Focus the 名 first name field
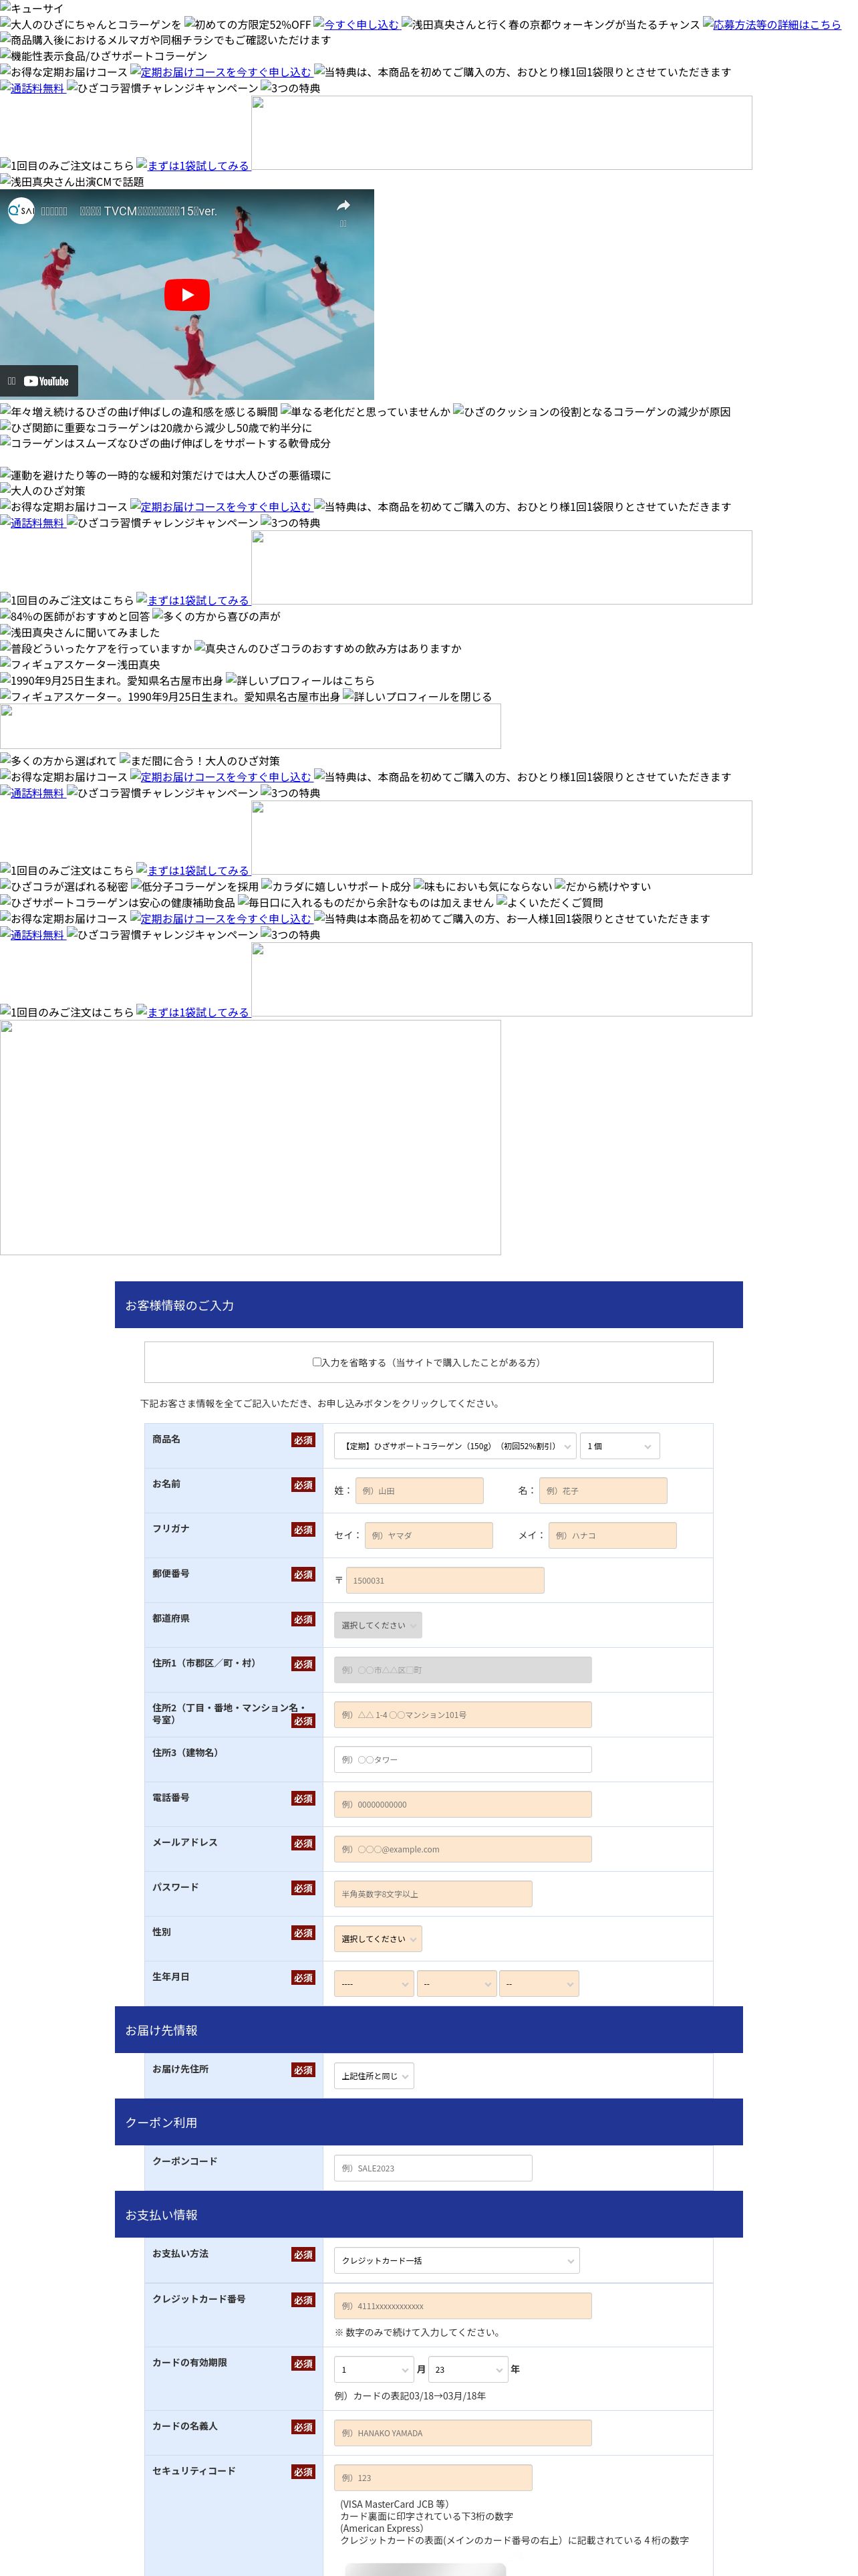Screen dimensions: 858x2576 click(602, 1490)
